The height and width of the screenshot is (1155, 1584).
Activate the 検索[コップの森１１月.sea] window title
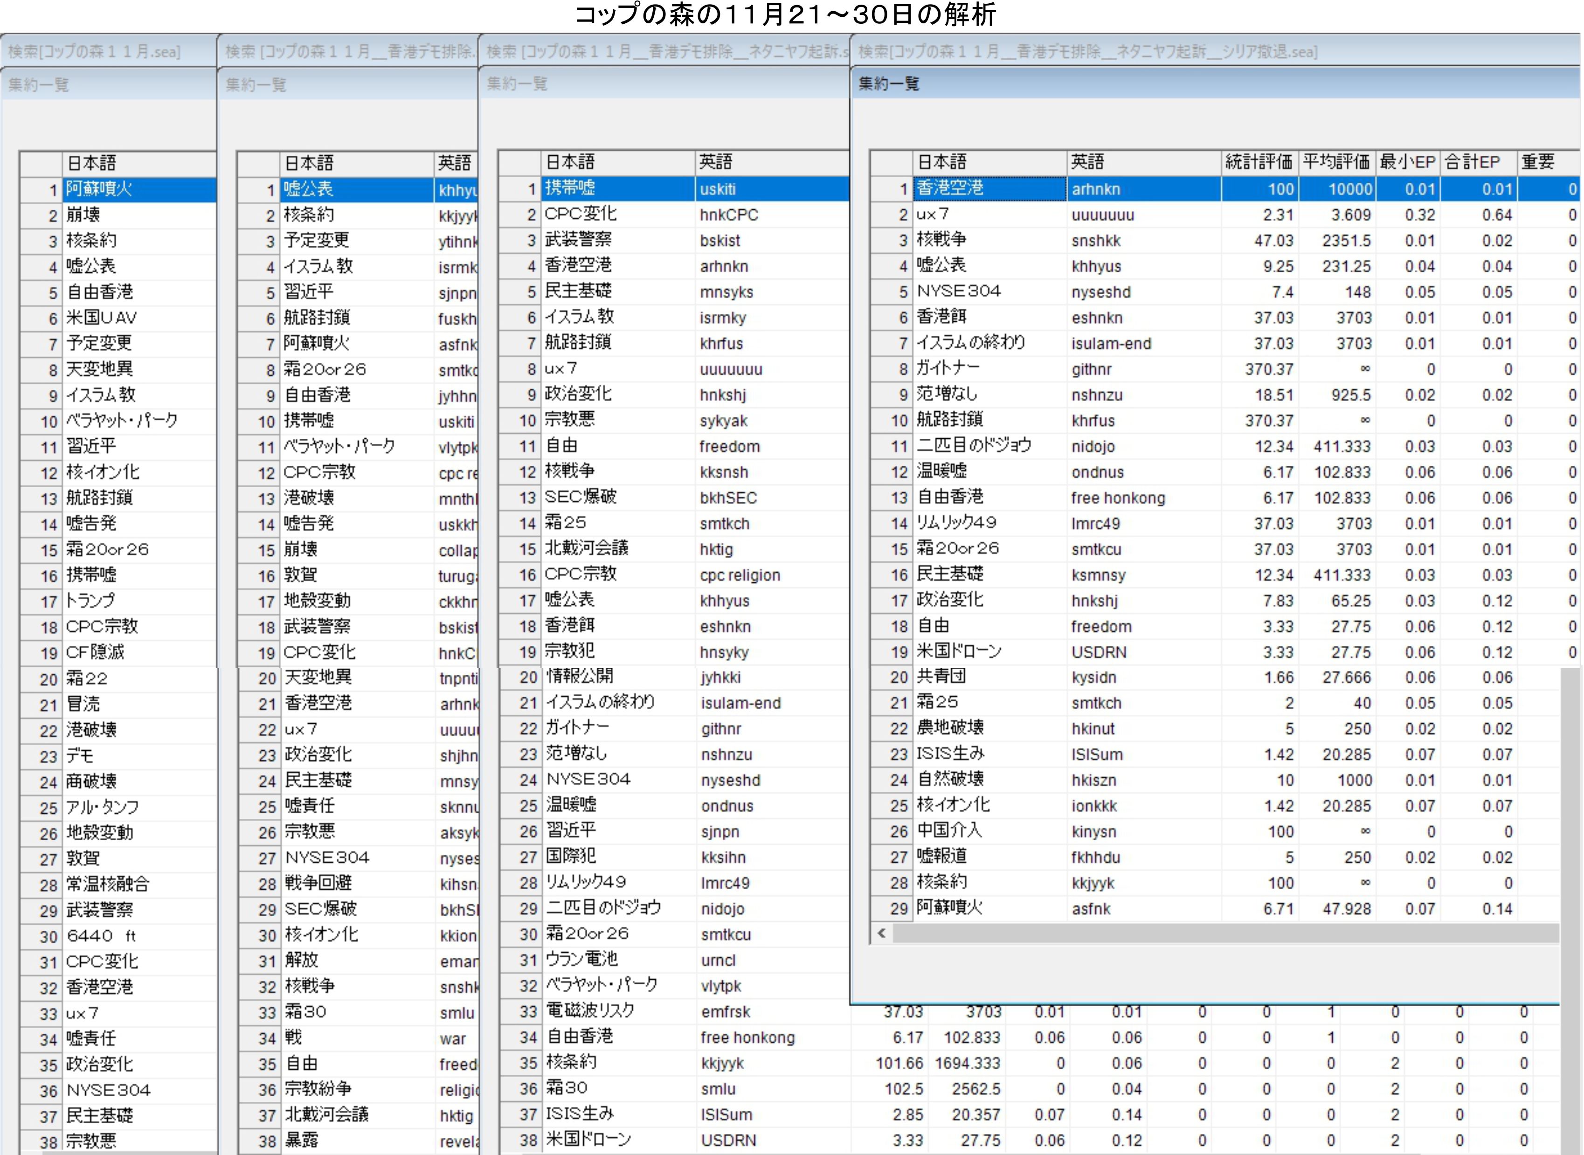(94, 52)
